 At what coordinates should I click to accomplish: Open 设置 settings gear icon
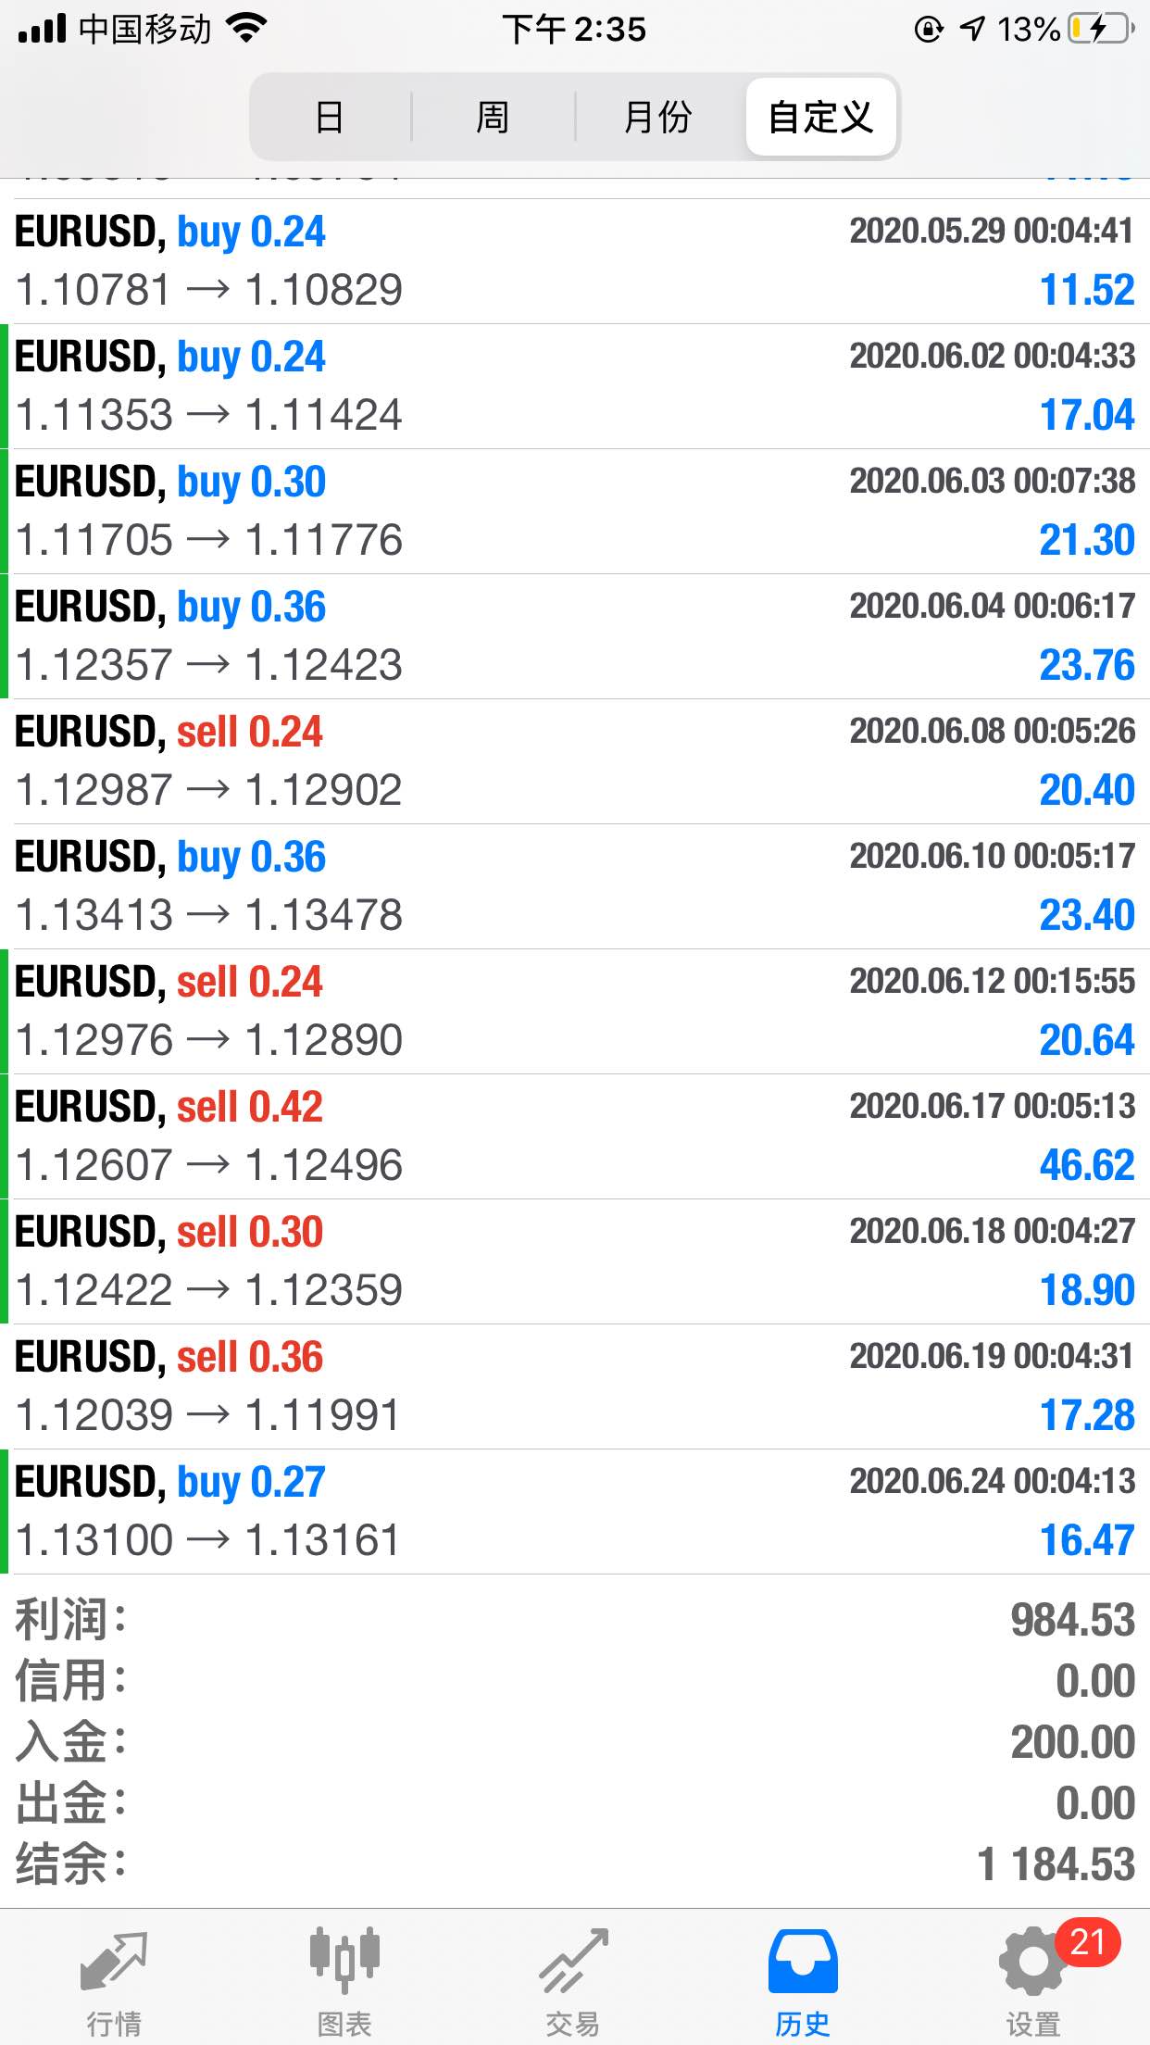tap(1031, 1961)
